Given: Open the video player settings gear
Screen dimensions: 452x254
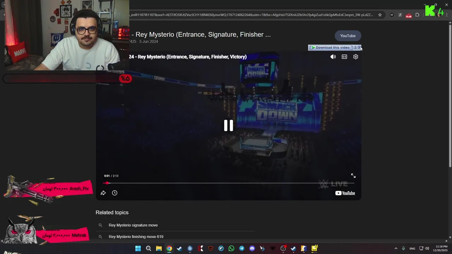Looking at the screenshot, I should 356,57.
